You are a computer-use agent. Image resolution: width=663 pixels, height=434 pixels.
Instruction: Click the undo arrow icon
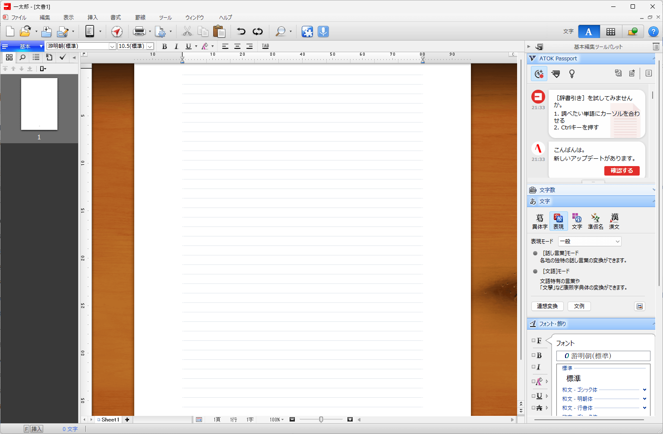coord(241,31)
